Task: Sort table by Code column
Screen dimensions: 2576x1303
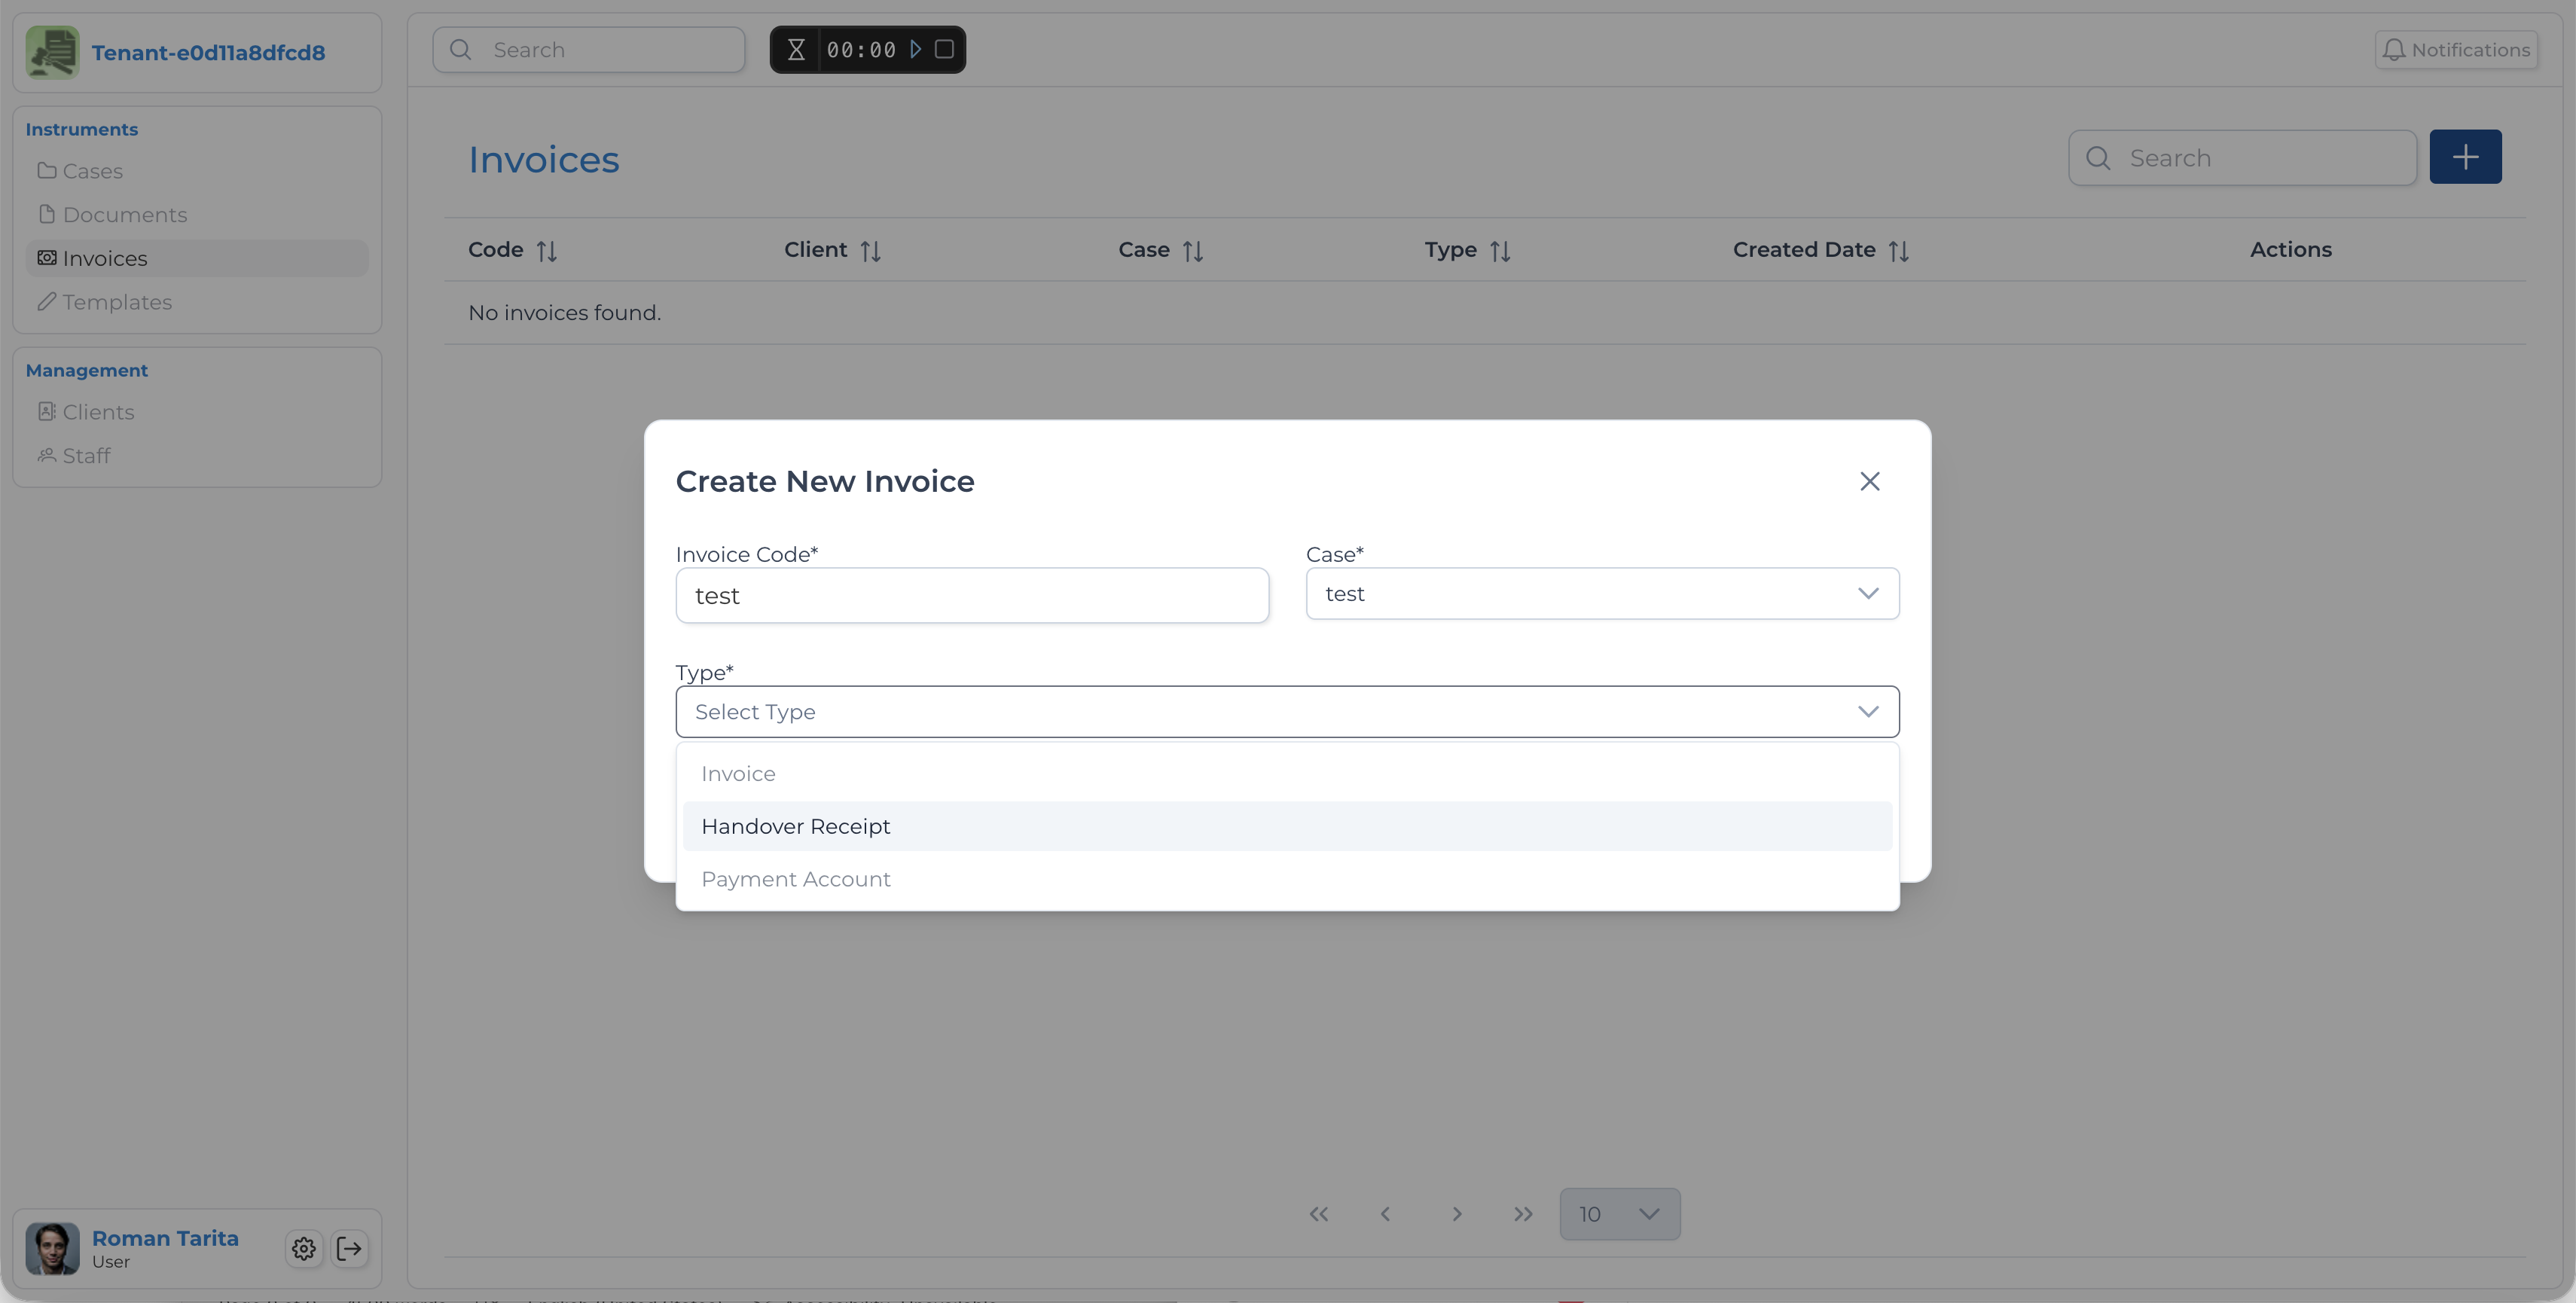Action: tap(546, 251)
